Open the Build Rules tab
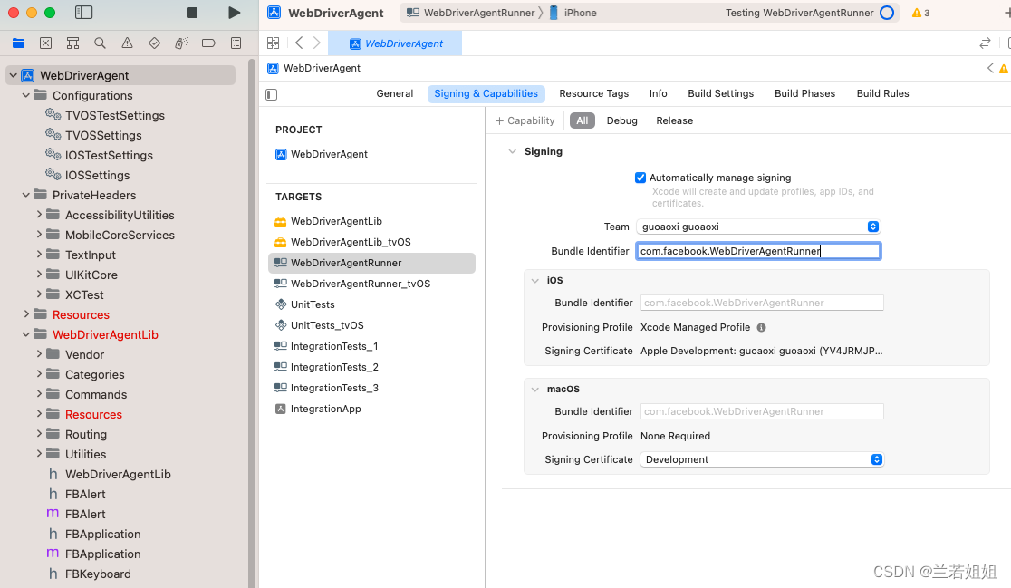 click(882, 93)
